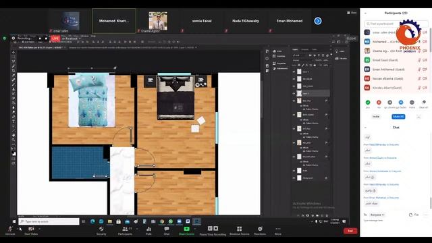This screenshot has height=243, width=432.
Task: Select the Horizontal Type tool
Action: tap(13, 122)
